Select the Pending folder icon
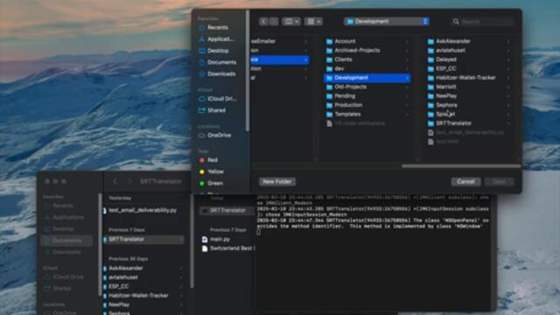Viewport: 560px width, 315px height. (329, 96)
